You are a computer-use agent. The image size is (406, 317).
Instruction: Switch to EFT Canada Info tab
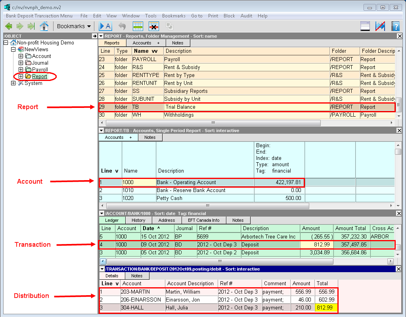204,220
